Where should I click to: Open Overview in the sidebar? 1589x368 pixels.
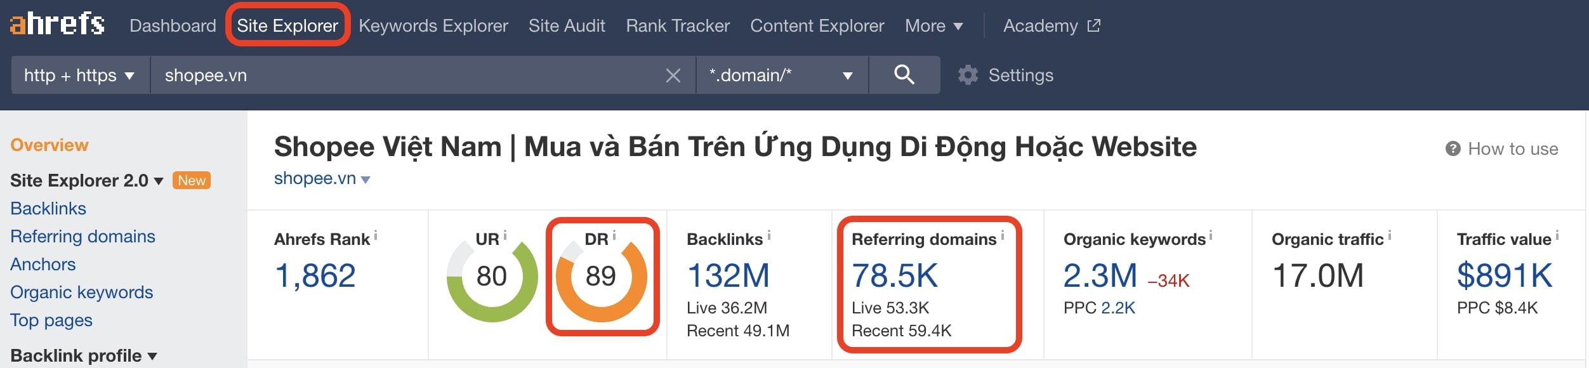point(49,145)
